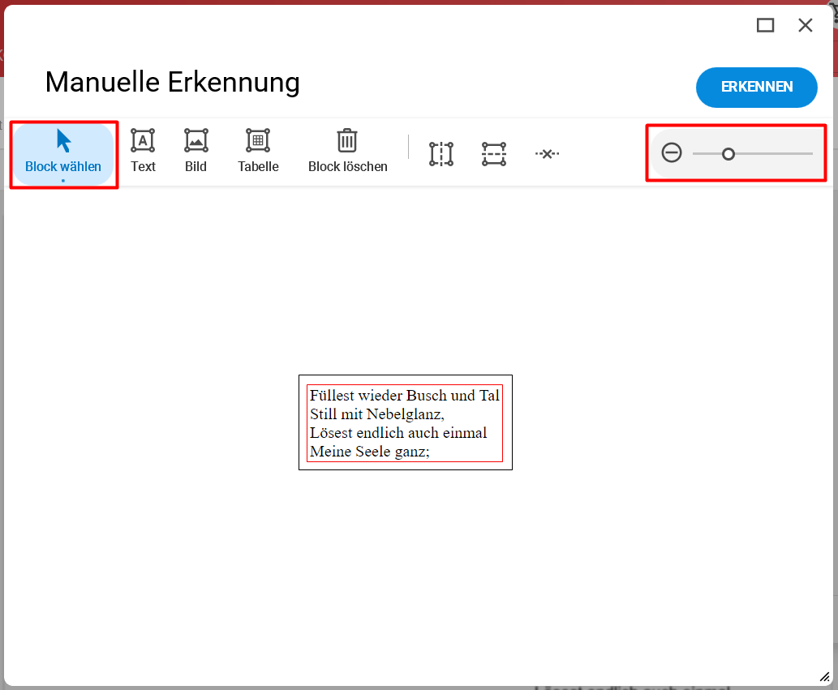Select the Block wählen pointer tool
This screenshot has width=838, height=690.
pyautogui.click(x=63, y=154)
